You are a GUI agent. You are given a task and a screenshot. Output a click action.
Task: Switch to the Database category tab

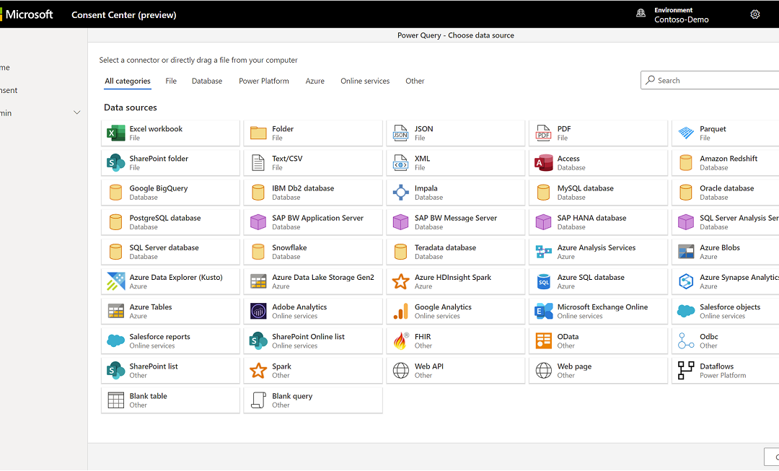coord(207,81)
